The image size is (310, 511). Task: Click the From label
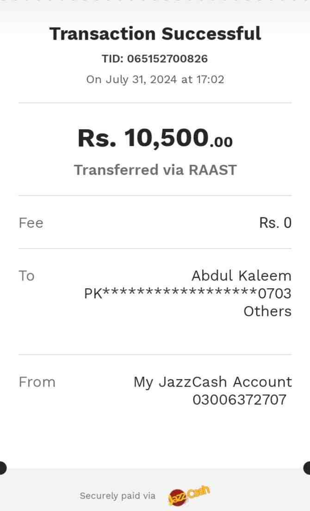pyautogui.click(x=37, y=382)
